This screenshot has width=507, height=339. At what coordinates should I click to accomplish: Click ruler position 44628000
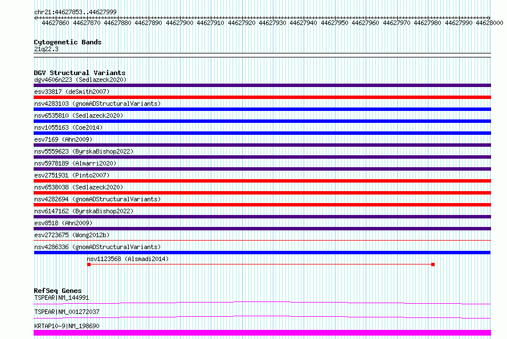(x=489, y=23)
